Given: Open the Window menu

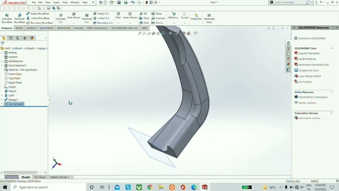Looking at the screenshot, I should click(75, 2).
